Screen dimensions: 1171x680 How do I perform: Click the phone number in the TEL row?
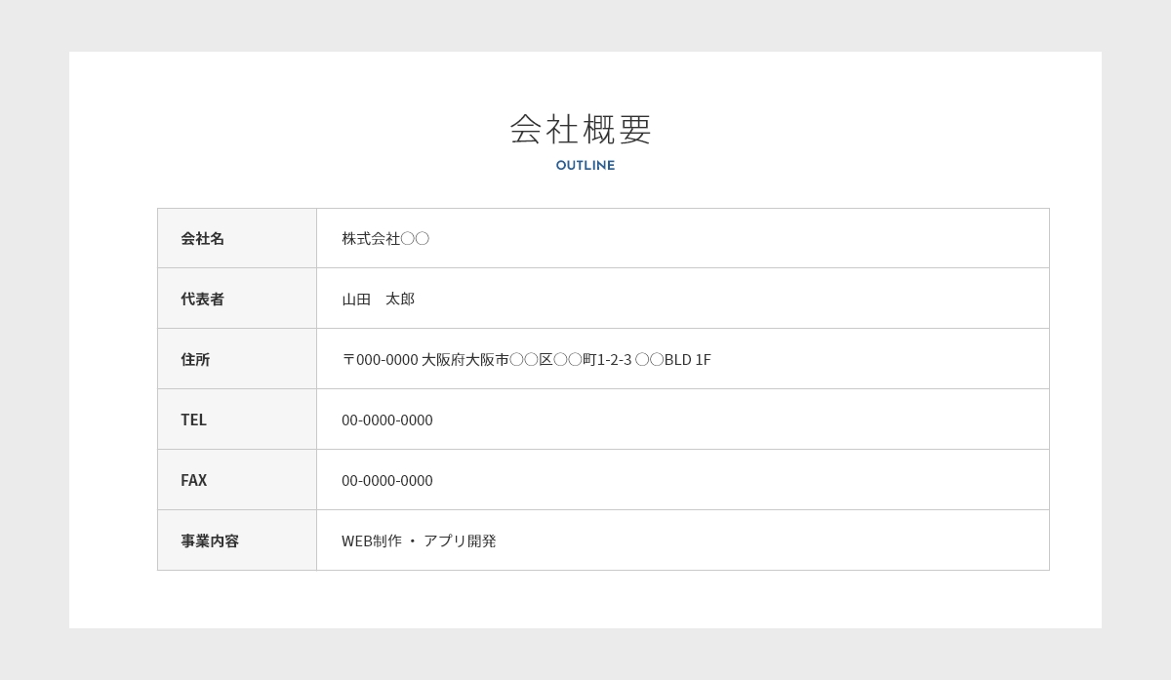(386, 420)
